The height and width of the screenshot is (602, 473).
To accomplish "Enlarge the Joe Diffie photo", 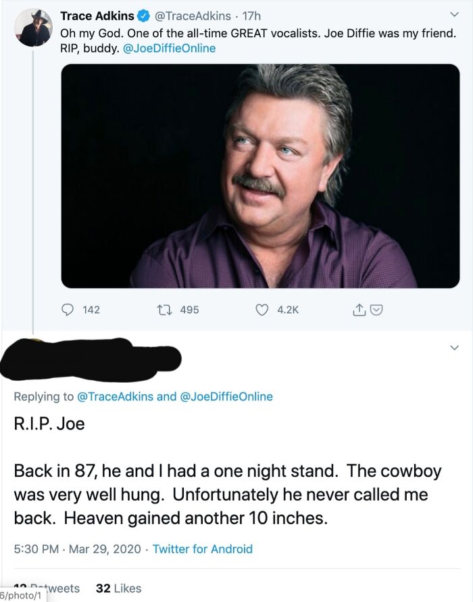I will [x=260, y=176].
